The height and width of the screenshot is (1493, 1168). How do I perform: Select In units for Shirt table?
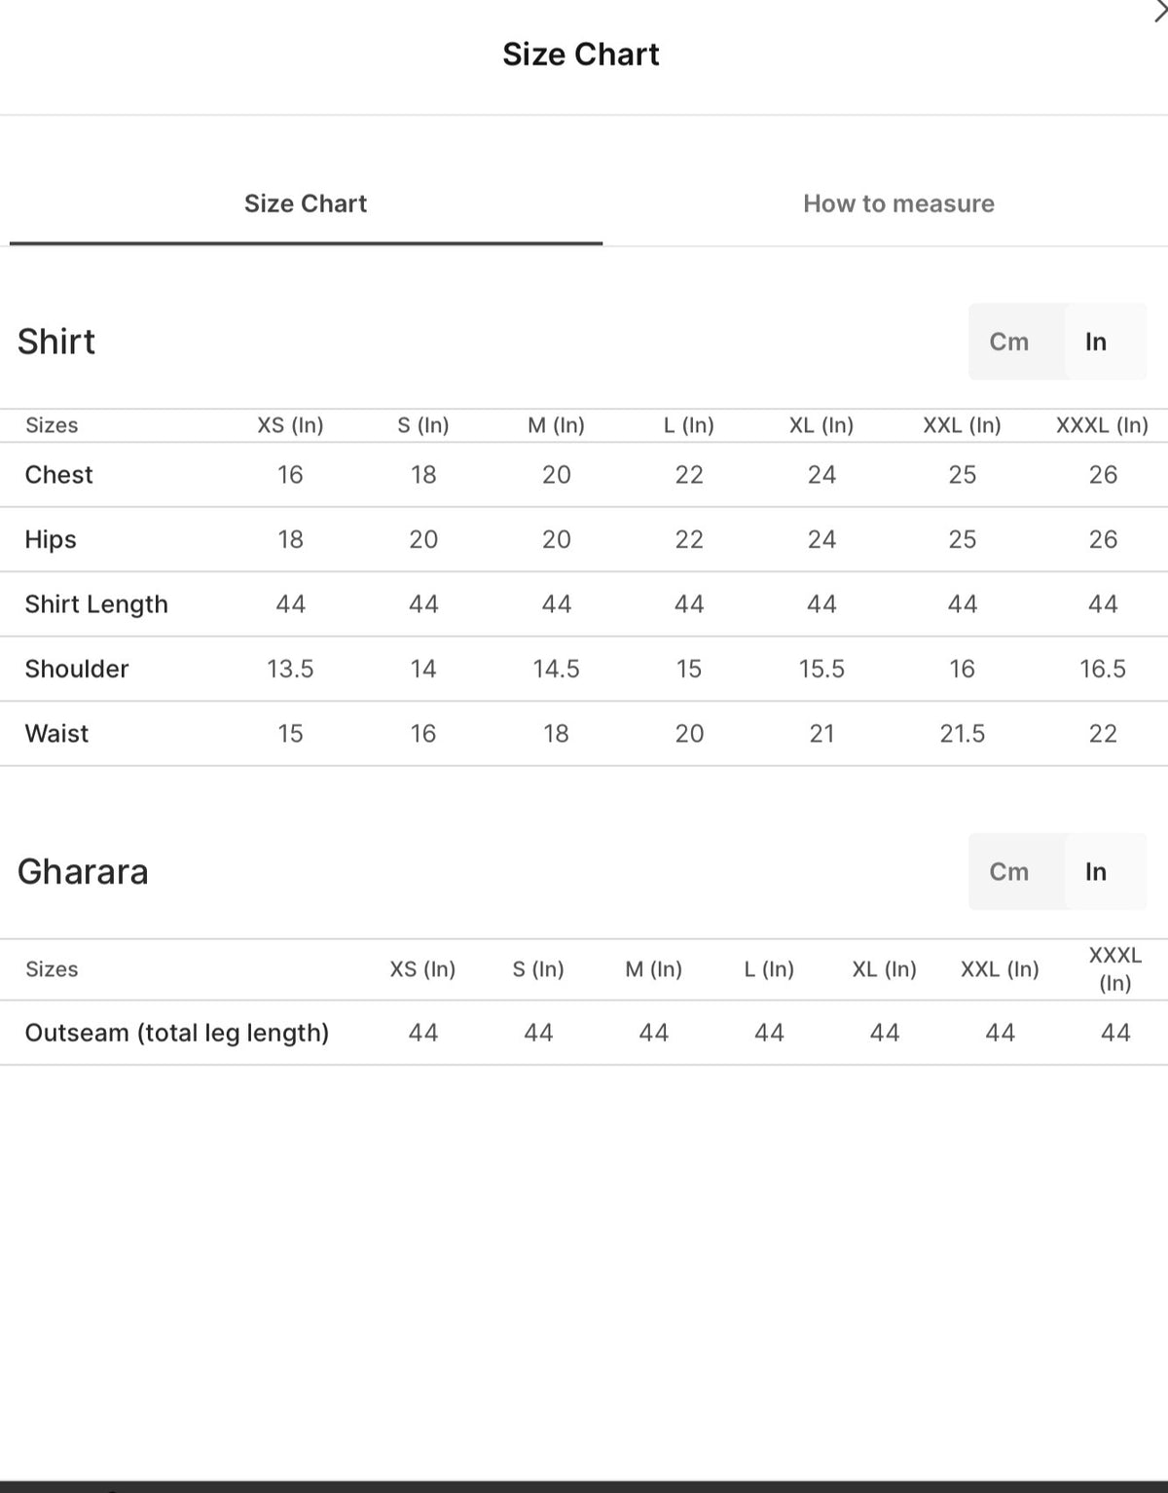tap(1096, 342)
